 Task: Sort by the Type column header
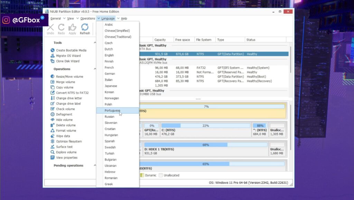[230, 40]
